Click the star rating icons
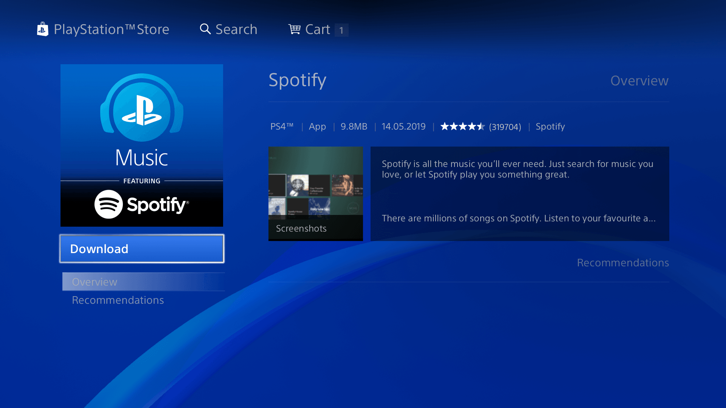 click(462, 127)
